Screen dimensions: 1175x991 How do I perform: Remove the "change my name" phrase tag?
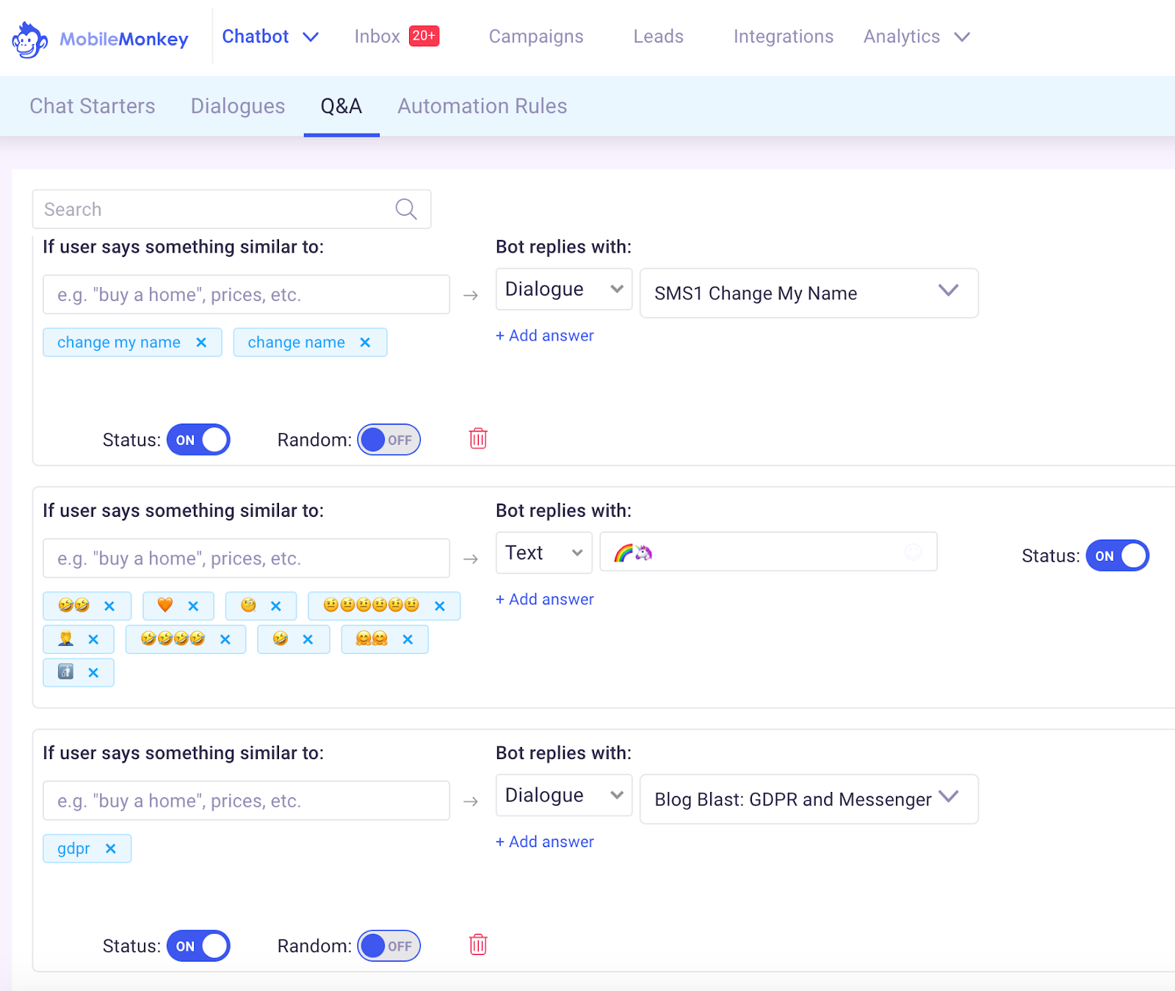click(x=201, y=343)
